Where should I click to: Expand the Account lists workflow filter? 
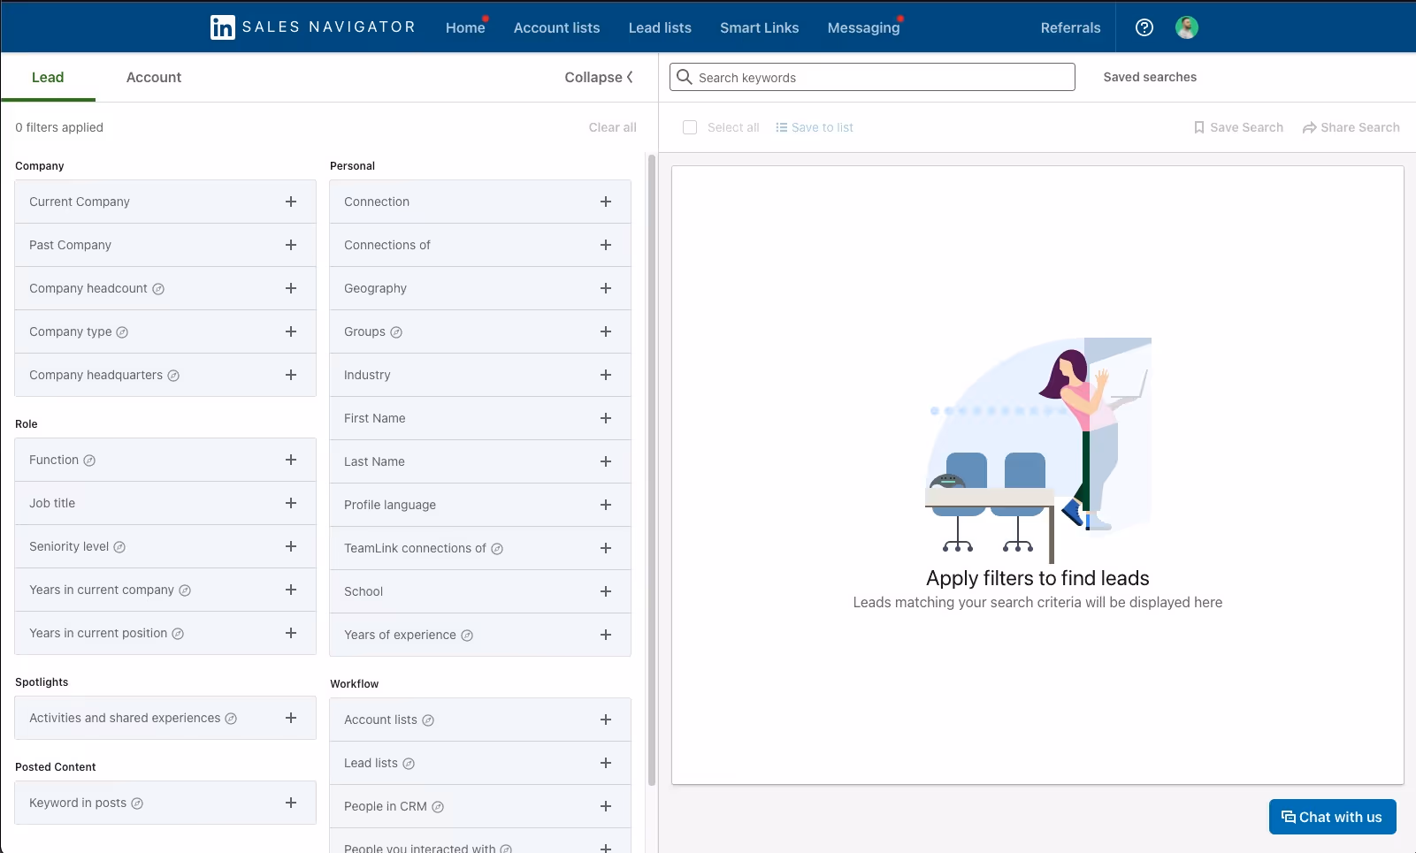[480, 720]
